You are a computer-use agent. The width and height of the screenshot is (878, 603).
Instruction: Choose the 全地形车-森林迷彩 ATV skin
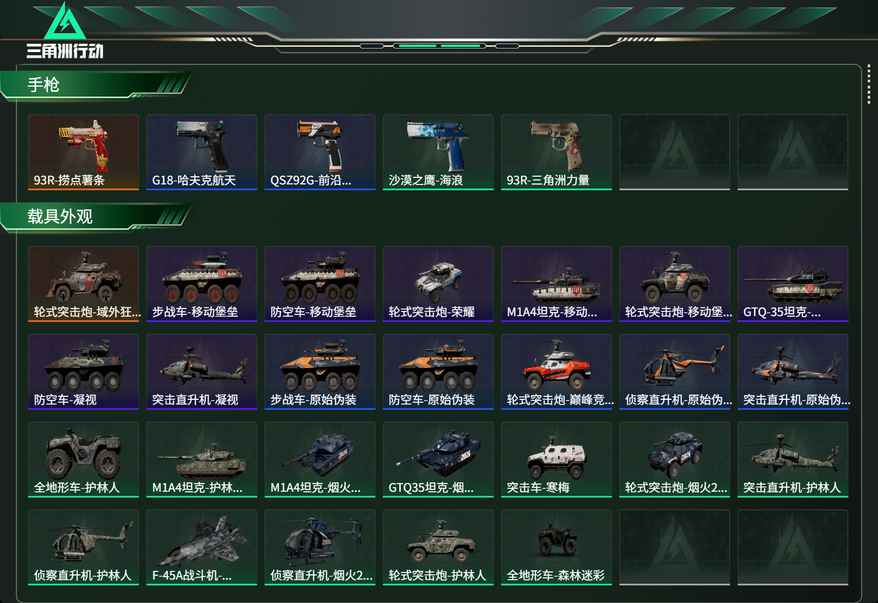[x=557, y=547]
